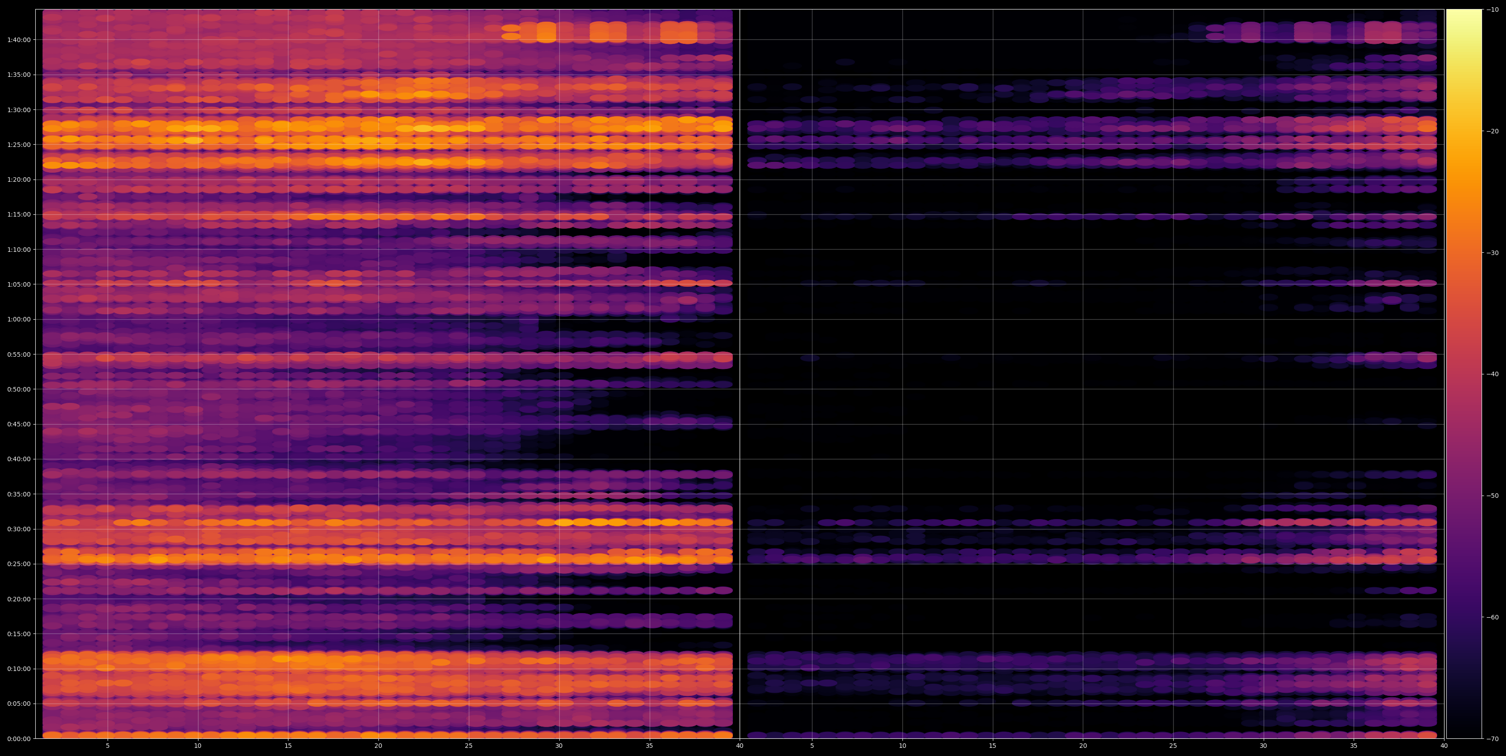Image resolution: width=1506 pixels, height=756 pixels.
Task: Click the 1:05:00 y-axis tick label
Action: click(x=19, y=284)
